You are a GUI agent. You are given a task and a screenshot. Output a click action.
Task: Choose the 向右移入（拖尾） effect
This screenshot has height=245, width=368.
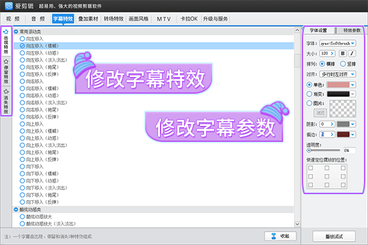39,110
